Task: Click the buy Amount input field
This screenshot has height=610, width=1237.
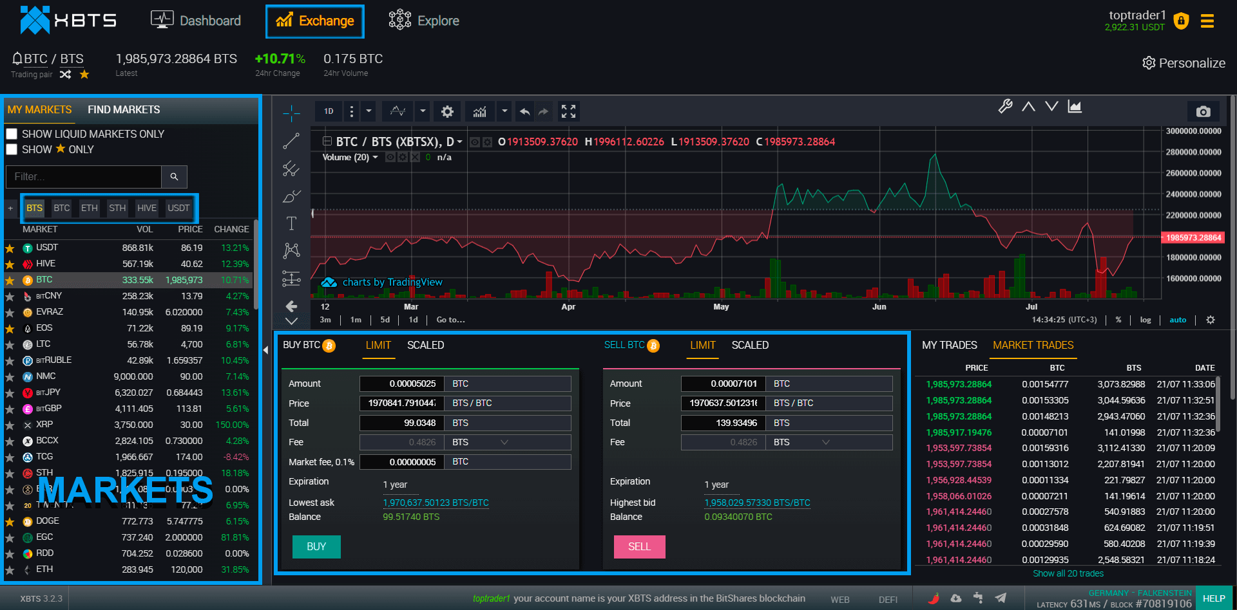Action: [x=401, y=384]
